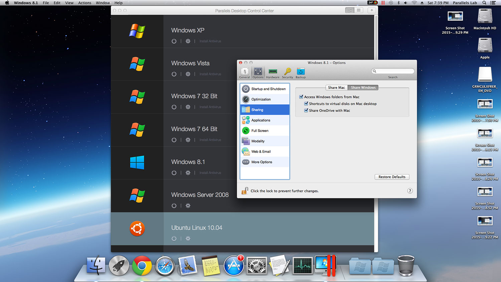The width and height of the screenshot is (501, 282).
Task: Open the File menu
Action: click(46, 3)
